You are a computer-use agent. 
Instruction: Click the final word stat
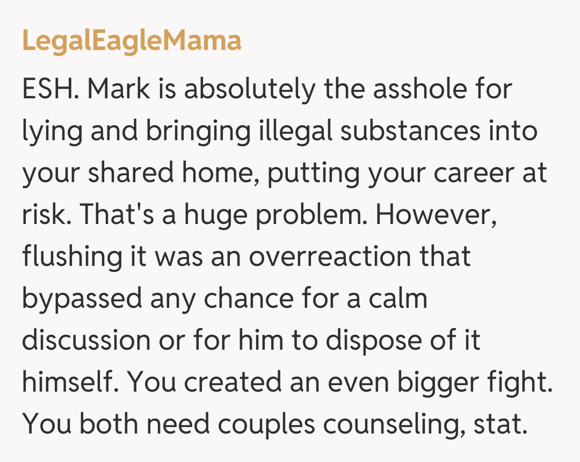(496, 424)
